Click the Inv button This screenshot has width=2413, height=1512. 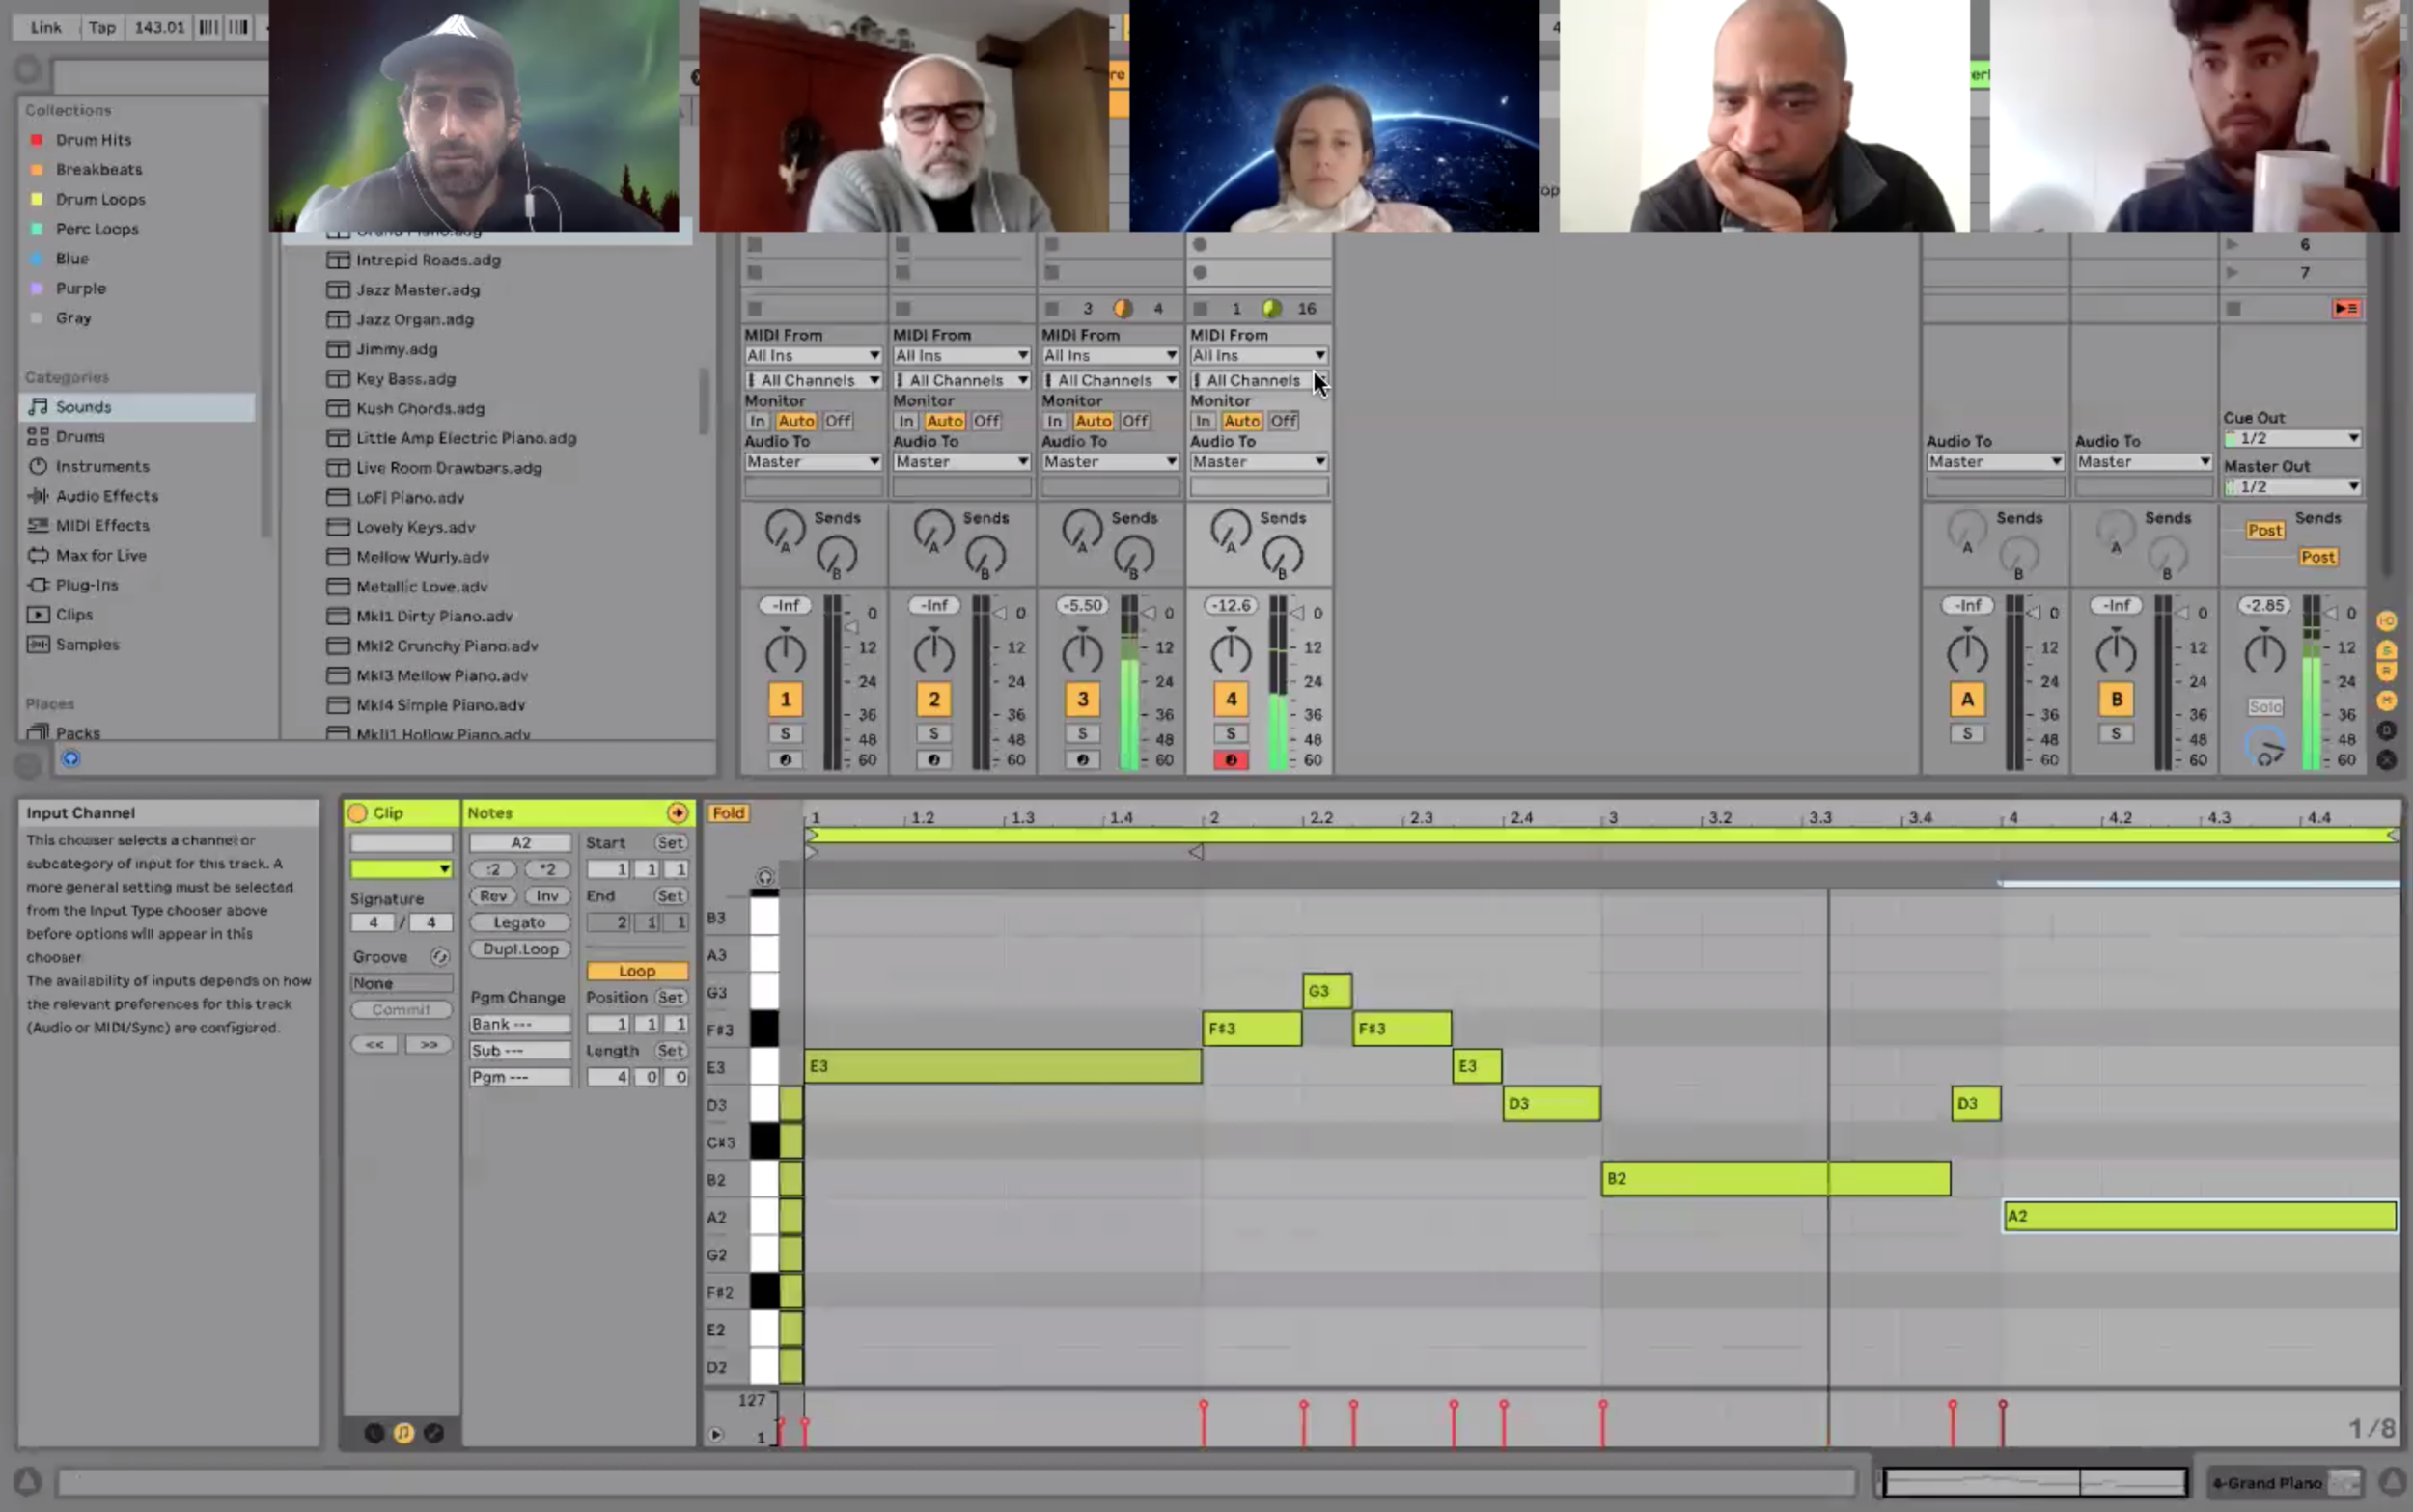pos(547,897)
